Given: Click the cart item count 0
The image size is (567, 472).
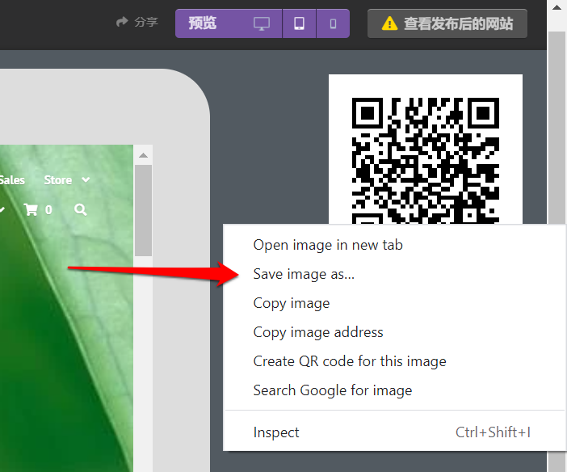Looking at the screenshot, I should (48, 210).
